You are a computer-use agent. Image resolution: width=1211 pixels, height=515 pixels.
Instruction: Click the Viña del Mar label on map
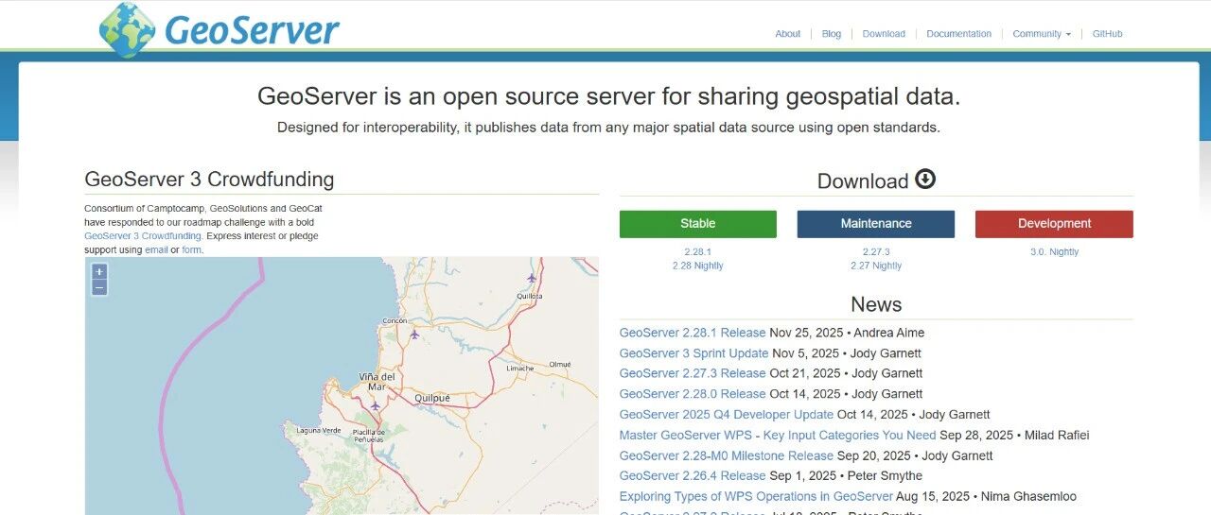376,382
